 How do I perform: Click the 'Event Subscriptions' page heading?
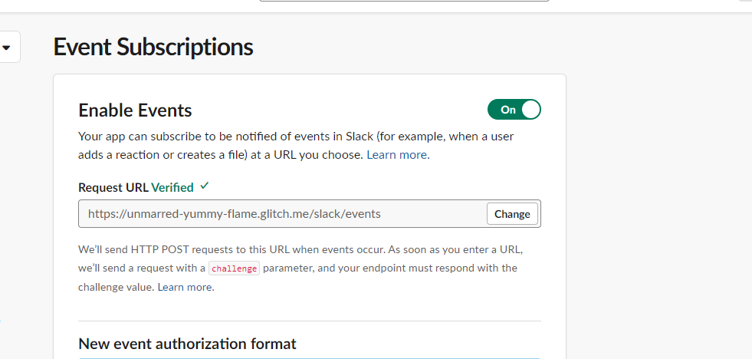(153, 48)
